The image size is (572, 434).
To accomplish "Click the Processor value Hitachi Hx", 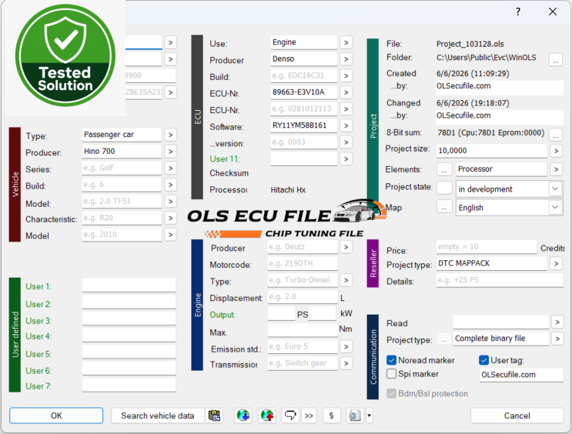I will coord(288,190).
